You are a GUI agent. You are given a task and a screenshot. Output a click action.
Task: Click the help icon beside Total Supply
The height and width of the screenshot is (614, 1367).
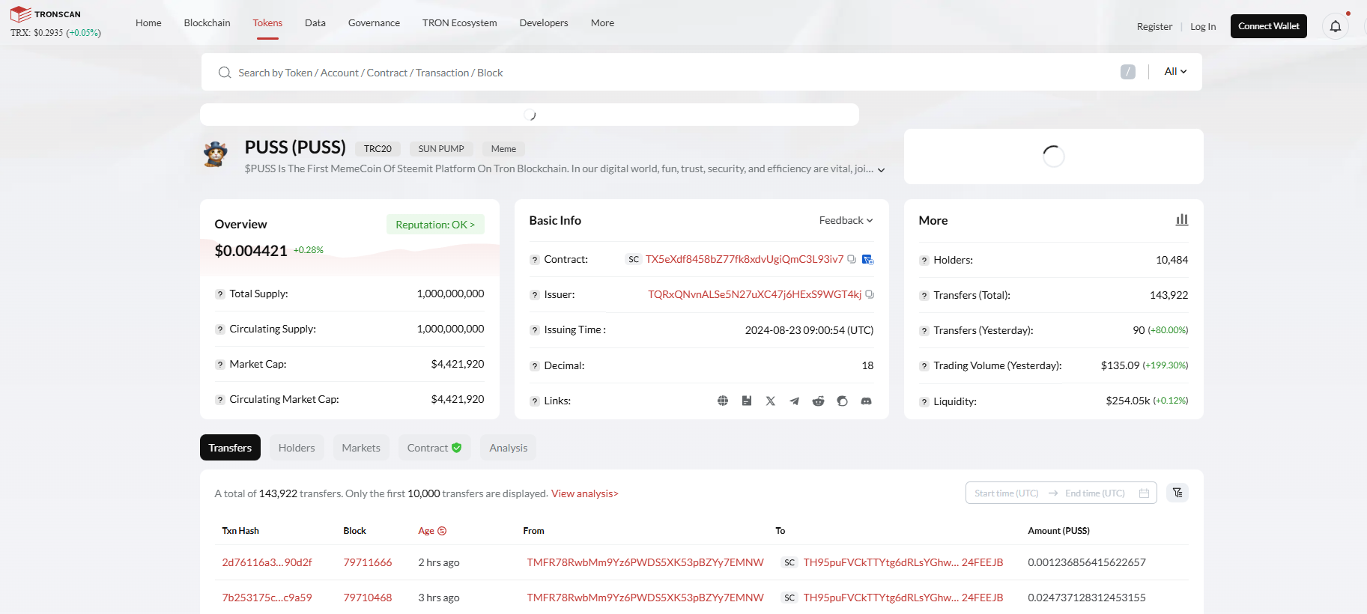pyautogui.click(x=220, y=294)
